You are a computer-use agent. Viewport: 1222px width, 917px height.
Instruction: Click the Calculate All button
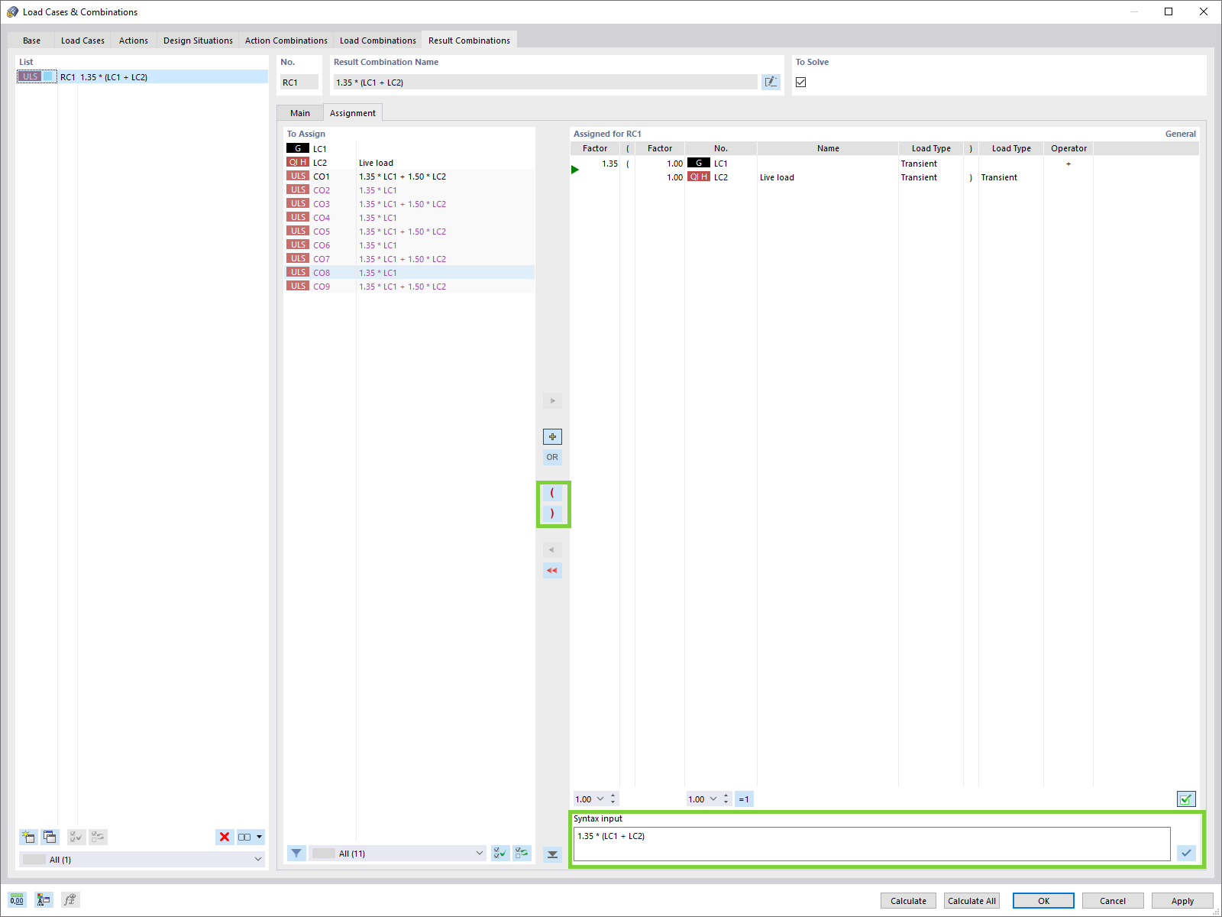[971, 901]
